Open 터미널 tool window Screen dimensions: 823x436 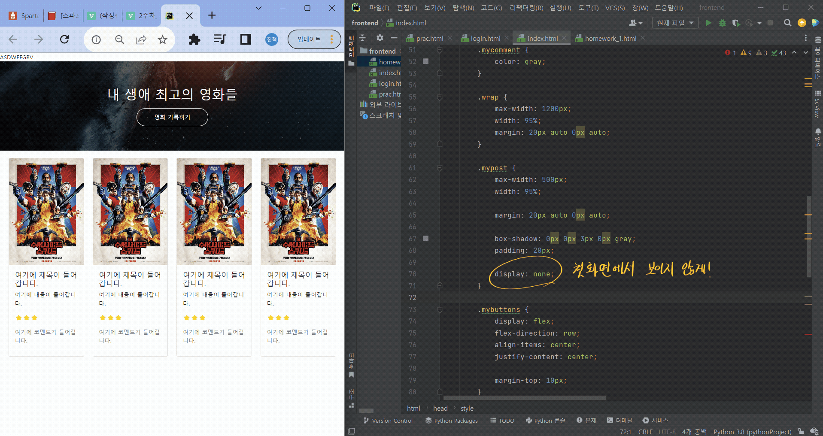(x=620, y=421)
